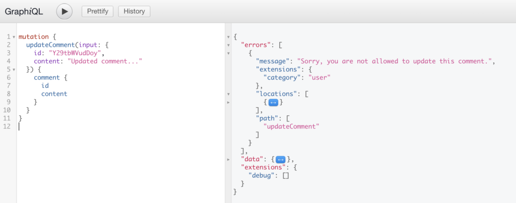The width and height of the screenshot is (516, 203).
Task: Collapse the mutation block at line 1
Action: coord(14,37)
